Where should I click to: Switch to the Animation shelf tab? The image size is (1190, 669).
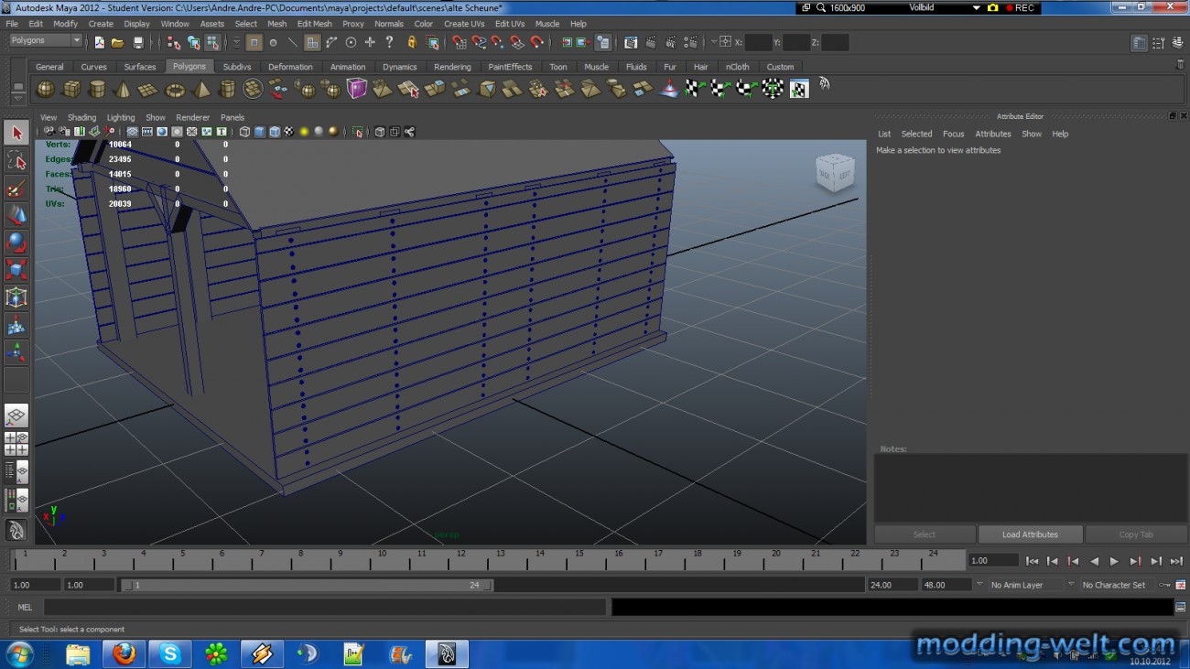point(348,67)
